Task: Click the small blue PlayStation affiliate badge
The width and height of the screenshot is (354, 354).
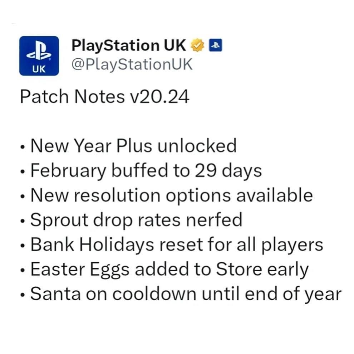Action: (x=216, y=45)
